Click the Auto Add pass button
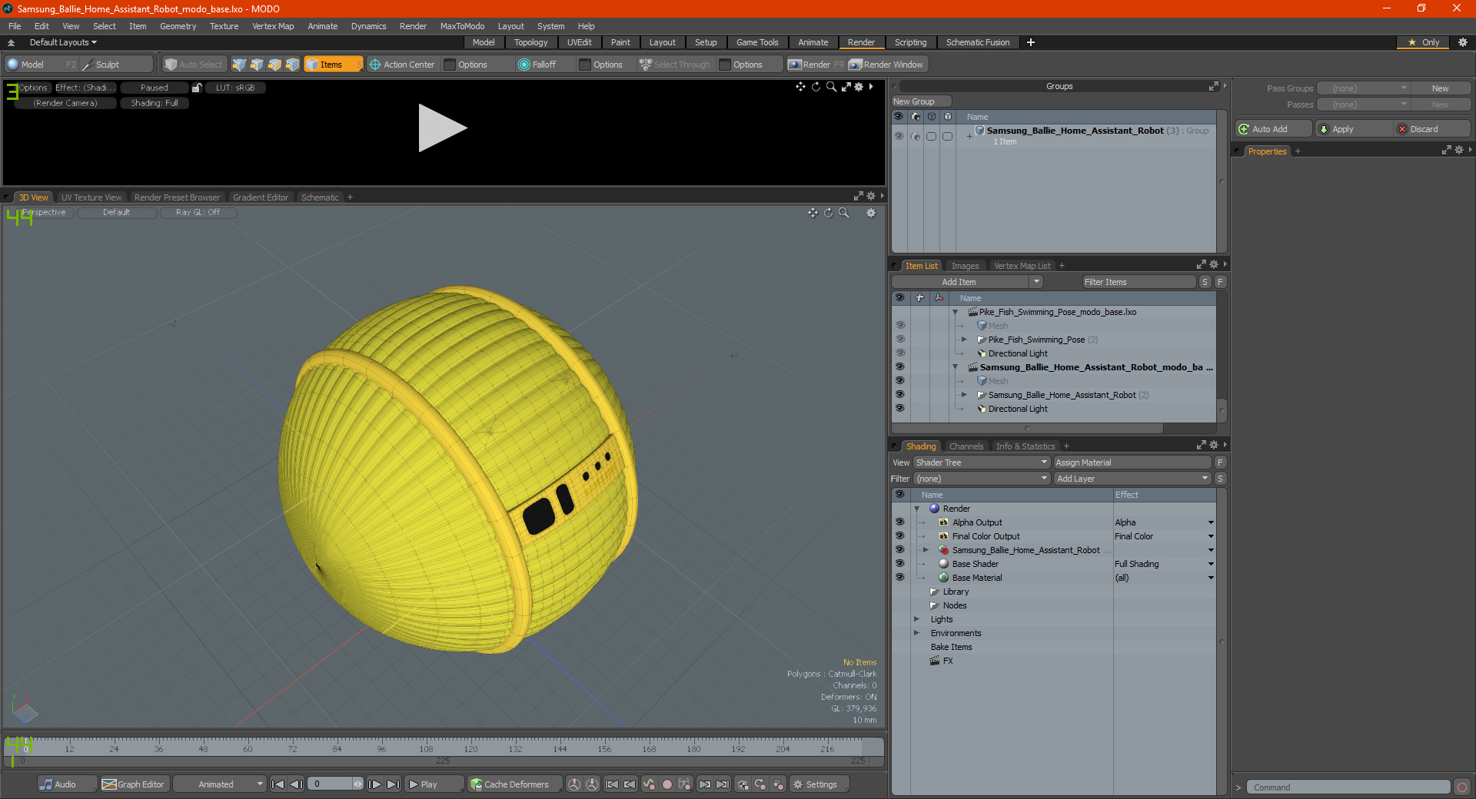Screen dimensions: 1476x799 (x=1273, y=129)
